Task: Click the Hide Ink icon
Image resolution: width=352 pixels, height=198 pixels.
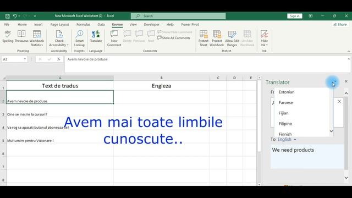Action: (264, 34)
